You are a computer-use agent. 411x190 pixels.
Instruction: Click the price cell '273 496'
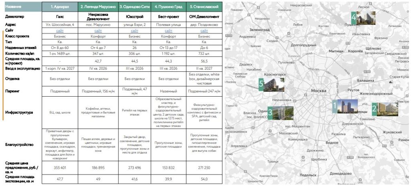[134, 168]
